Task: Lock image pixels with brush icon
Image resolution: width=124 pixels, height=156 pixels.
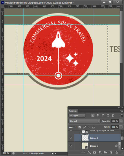Action: coord(84,127)
